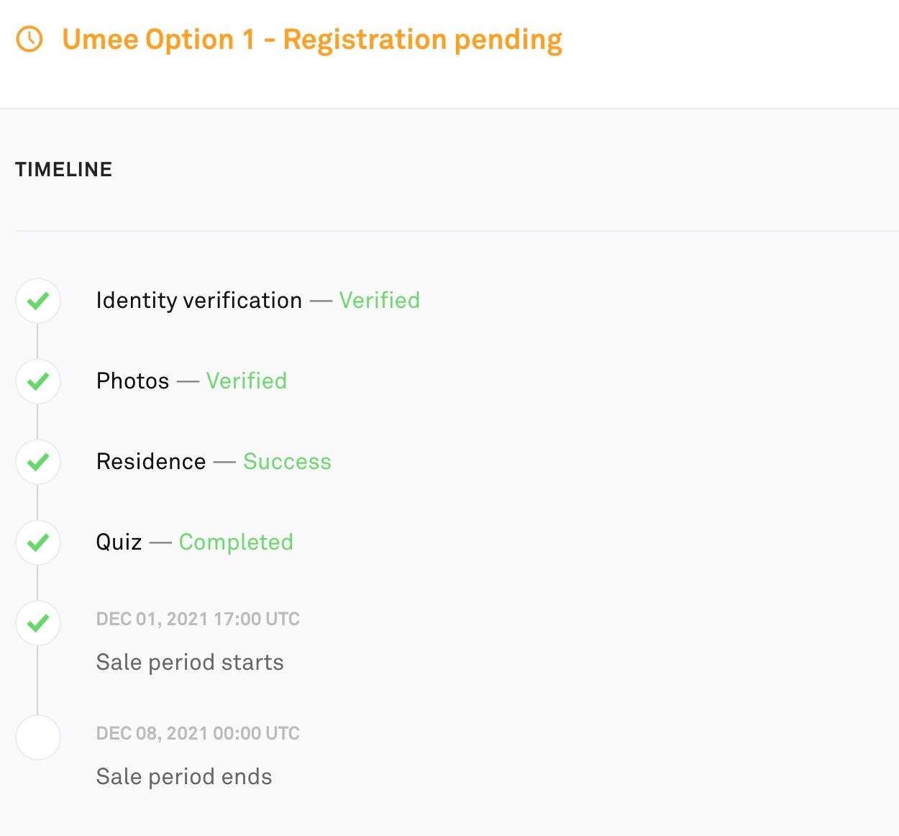Click the Sale period starts checkmark

[38, 623]
